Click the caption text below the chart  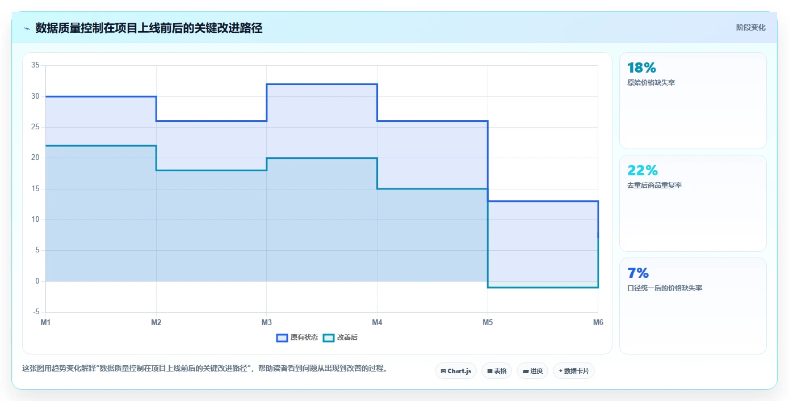205,368
